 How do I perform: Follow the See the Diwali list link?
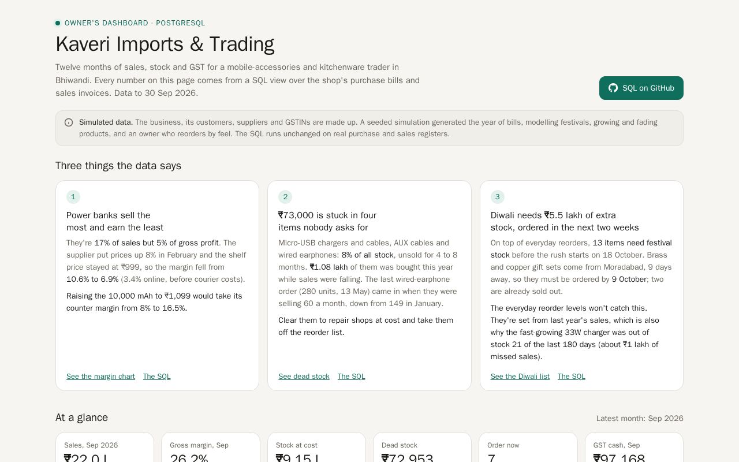pyautogui.click(x=520, y=377)
